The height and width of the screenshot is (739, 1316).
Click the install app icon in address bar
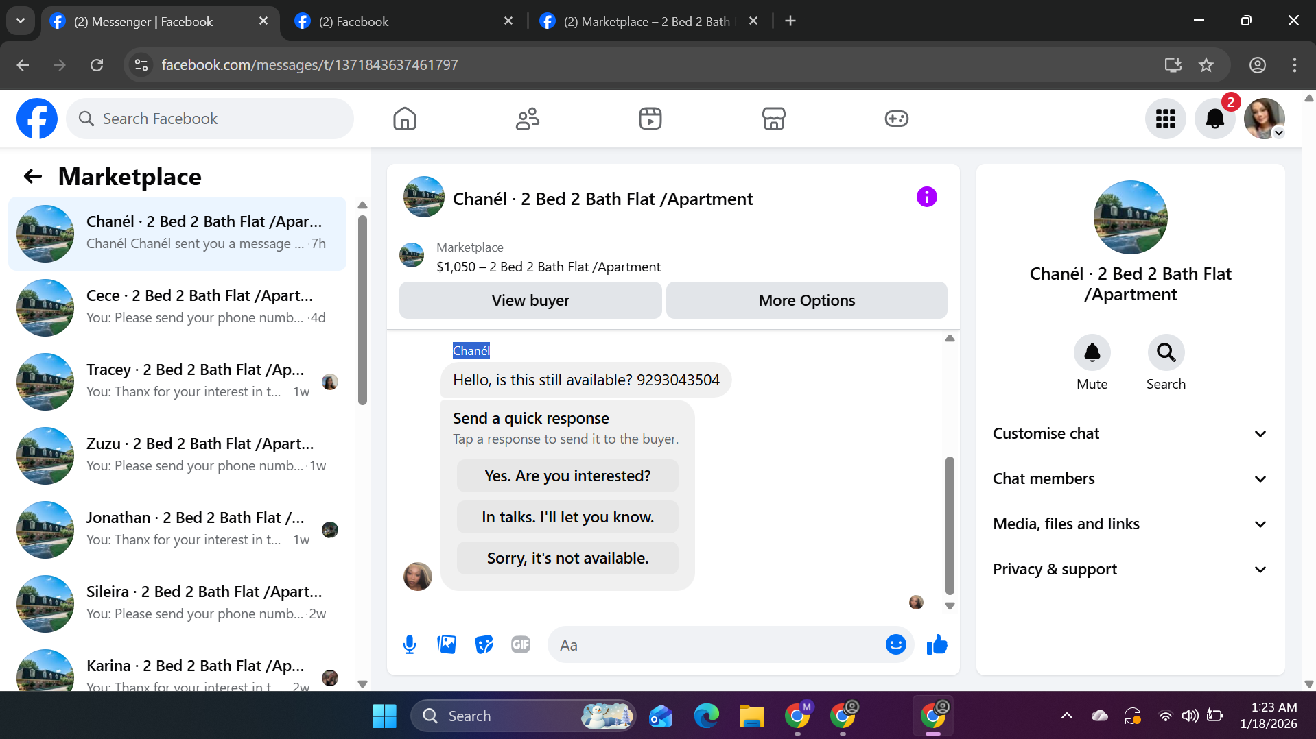[1173, 65]
